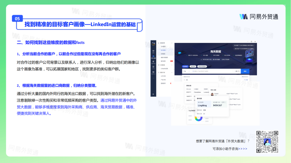The width and height of the screenshot is (291, 163).
Task: Click the four-square grid sidebar icon
Action: [153, 67]
